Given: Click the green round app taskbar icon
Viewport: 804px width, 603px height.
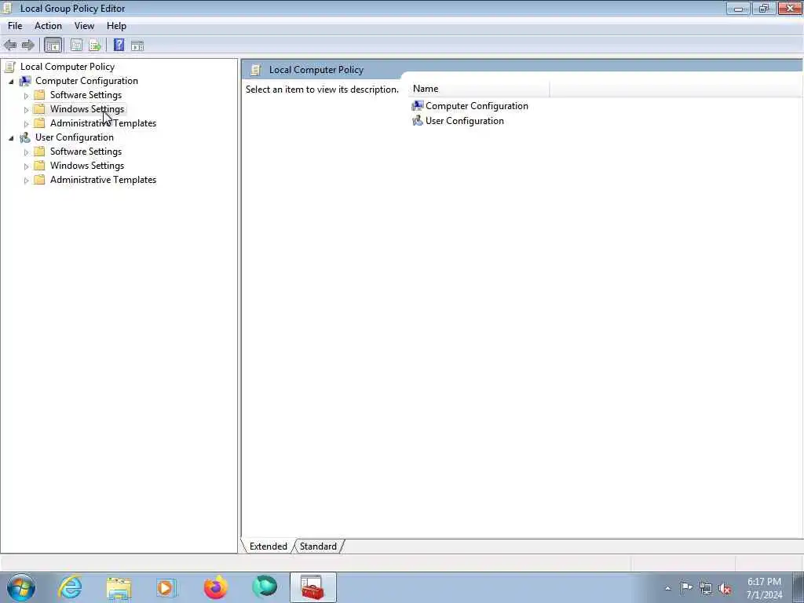Looking at the screenshot, I should tap(265, 587).
